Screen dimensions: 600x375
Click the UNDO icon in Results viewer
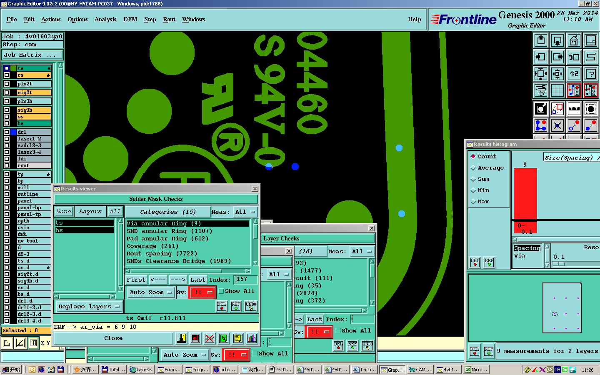[x=250, y=306]
